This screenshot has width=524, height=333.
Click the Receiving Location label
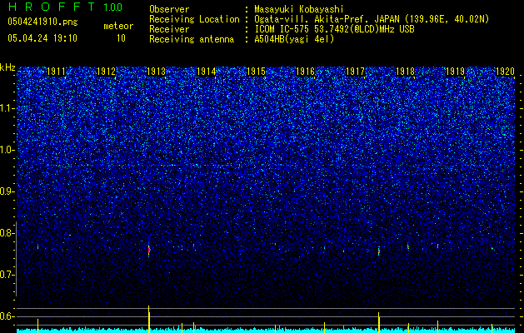[x=194, y=19]
